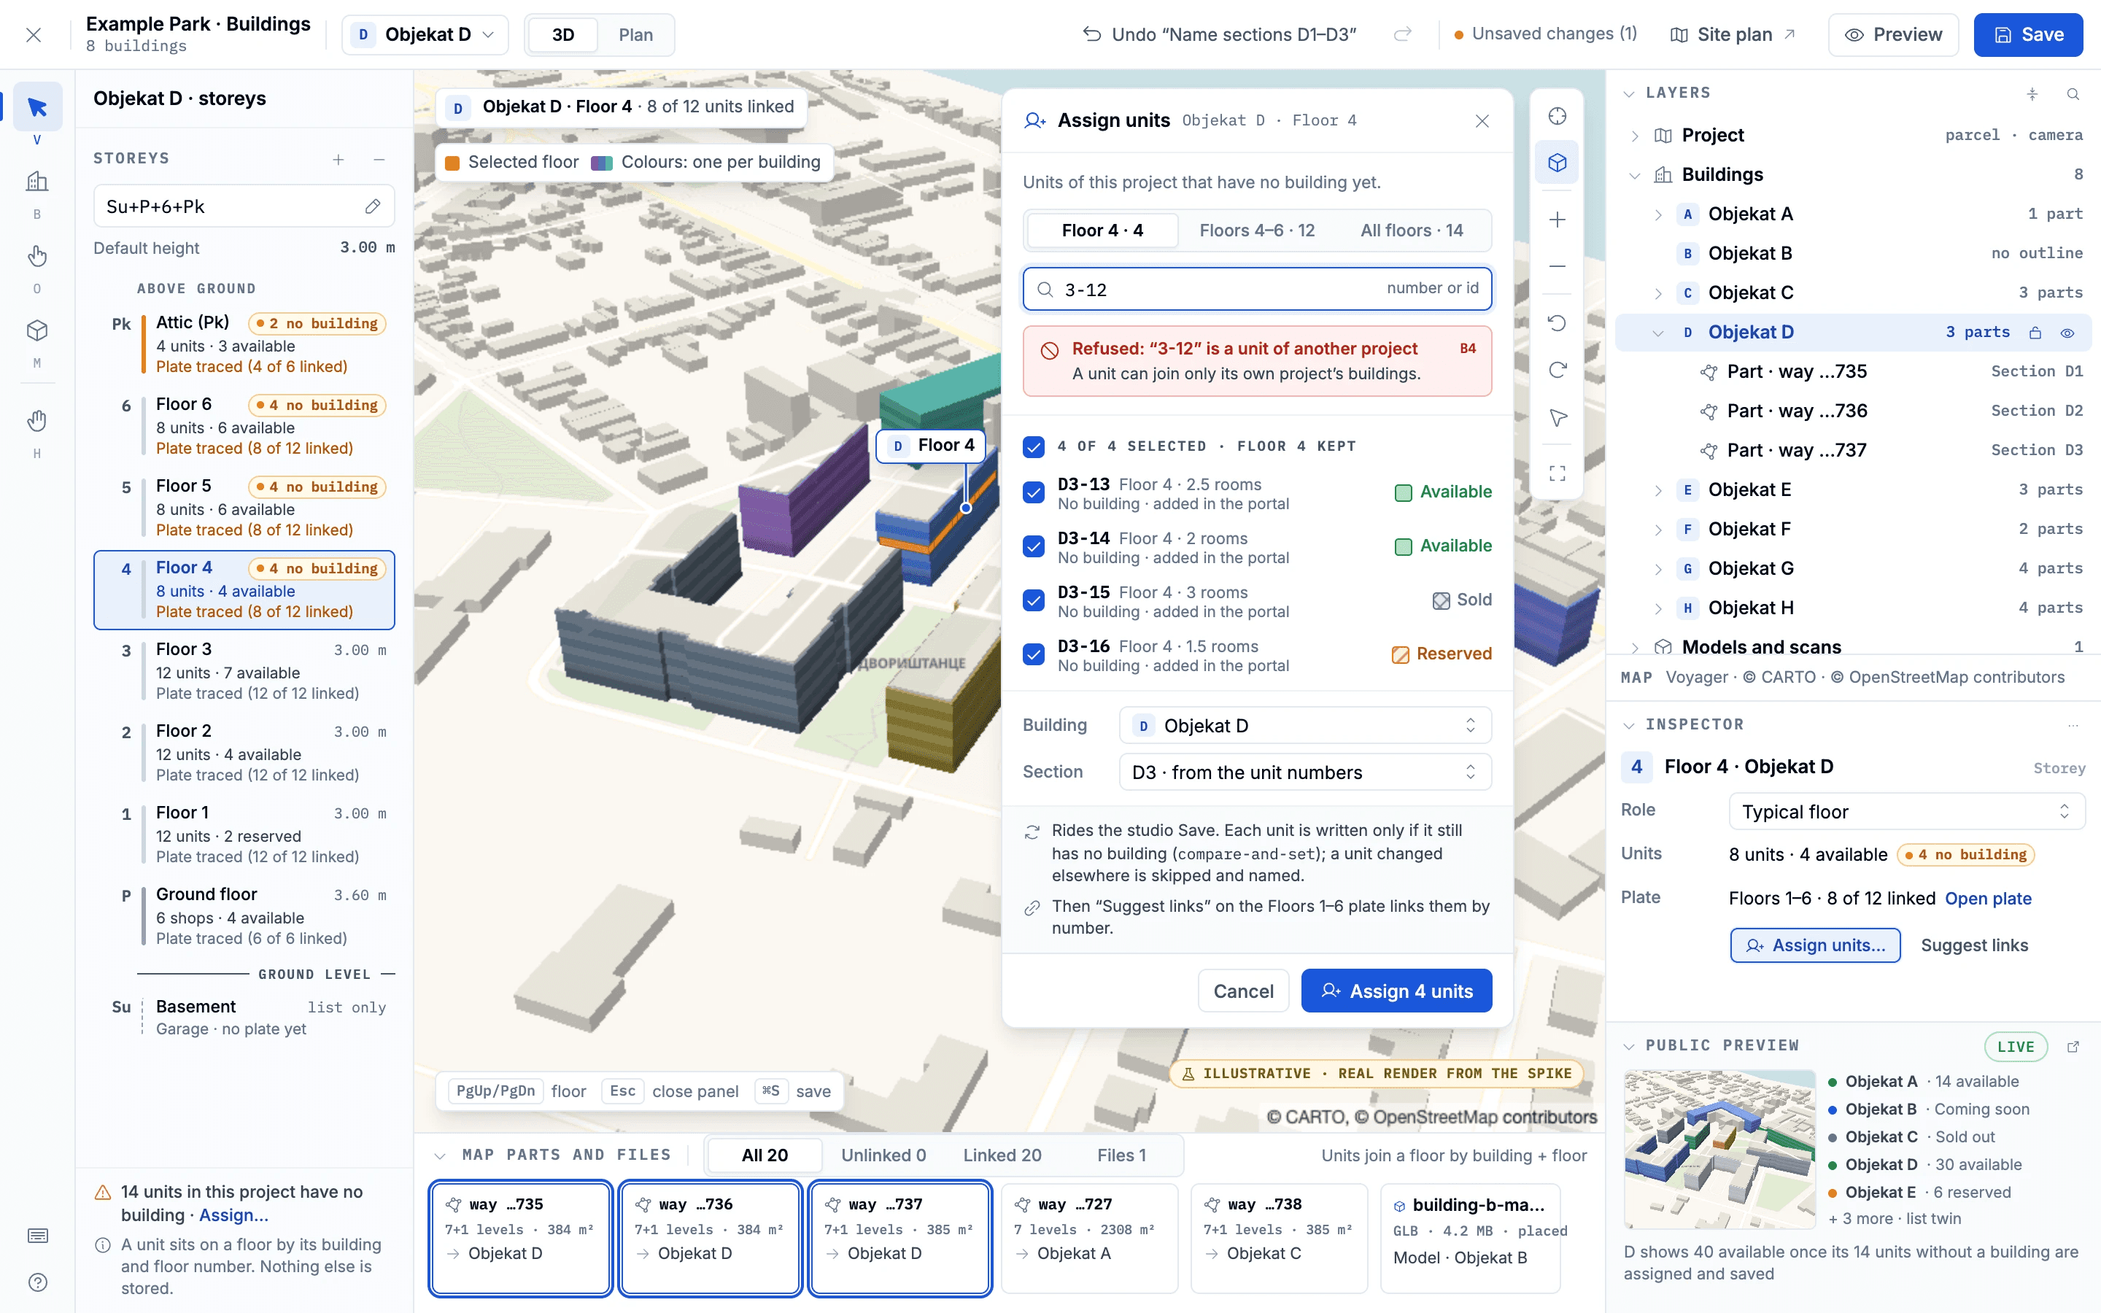Recenter the map with the crosshair icon

tap(1558, 117)
